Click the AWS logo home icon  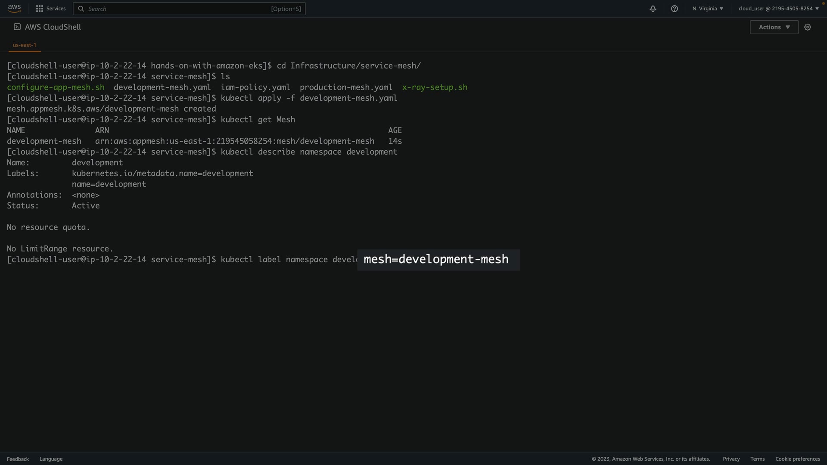click(14, 9)
